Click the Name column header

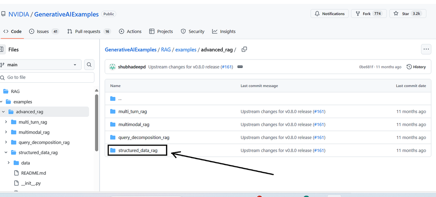(x=115, y=86)
